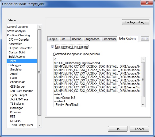The height and width of the screenshot is (137, 155).
Task: Switch to the Diagnostics tab
Action: click(x=92, y=39)
